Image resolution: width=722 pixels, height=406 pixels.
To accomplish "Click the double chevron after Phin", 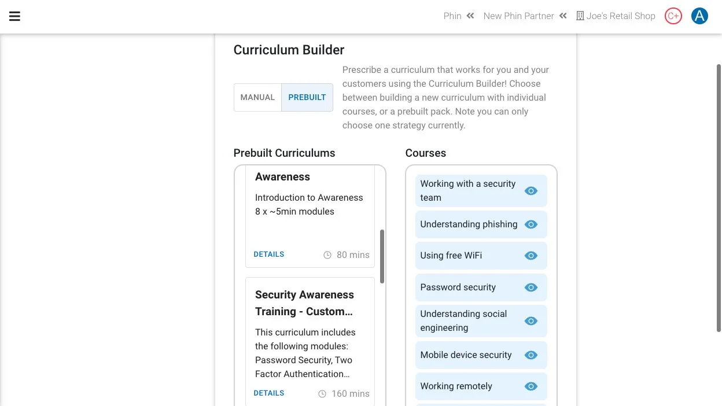I will 471,16.
